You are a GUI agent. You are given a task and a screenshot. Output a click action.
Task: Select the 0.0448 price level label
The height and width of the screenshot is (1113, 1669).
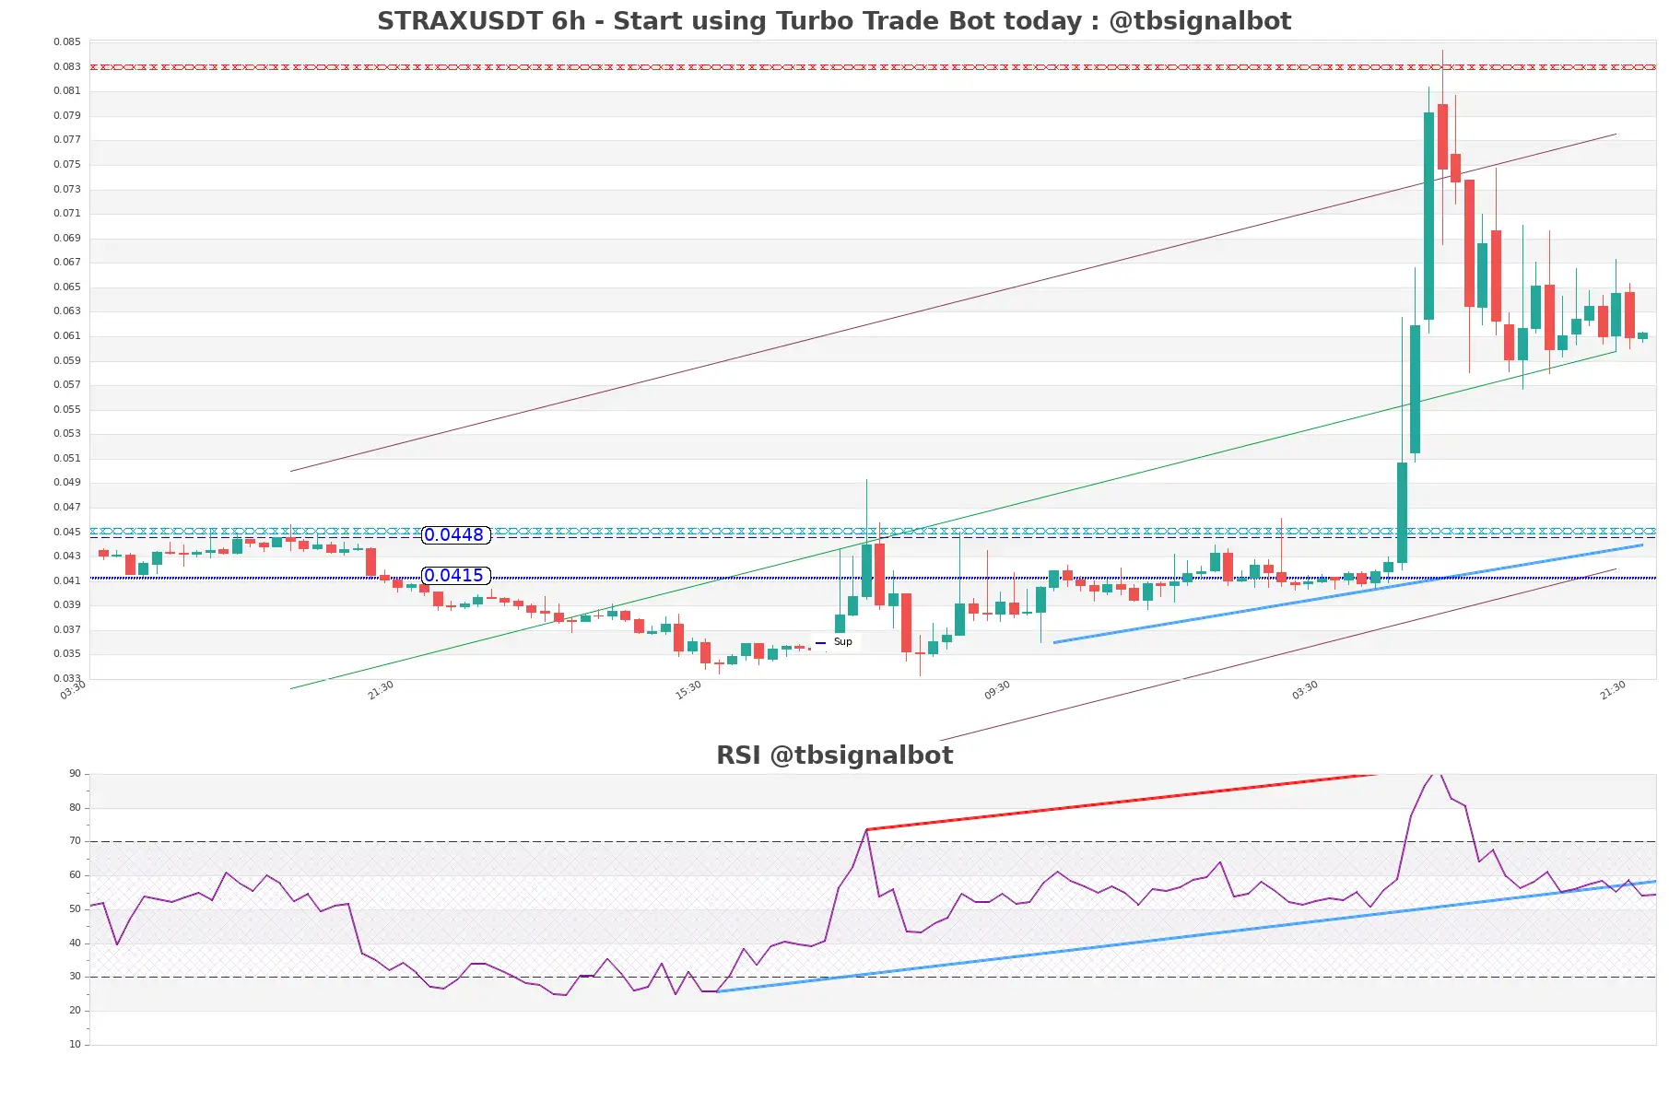(x=455, y=535)
